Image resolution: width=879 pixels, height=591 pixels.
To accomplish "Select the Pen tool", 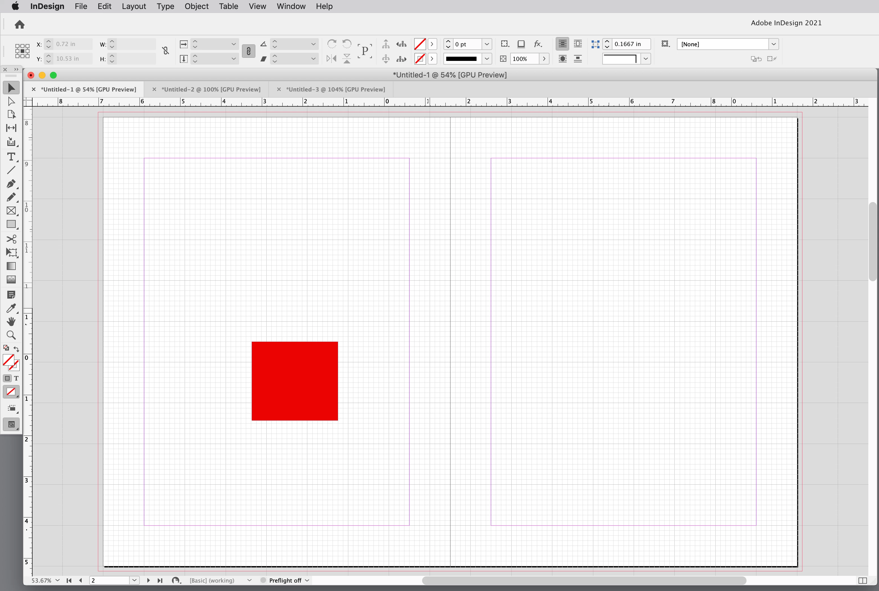I will click(x=11, y=184).
